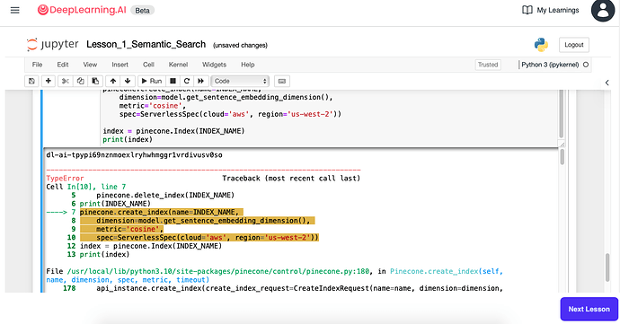Open My Learnings page

pyautogui.click(x=551, y=10)
